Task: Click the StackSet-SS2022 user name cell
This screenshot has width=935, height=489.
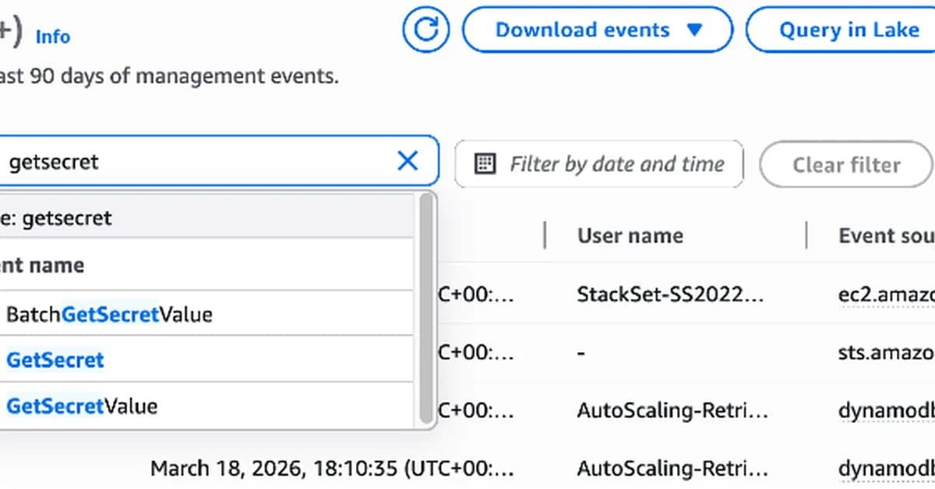Action: [671, 295]
